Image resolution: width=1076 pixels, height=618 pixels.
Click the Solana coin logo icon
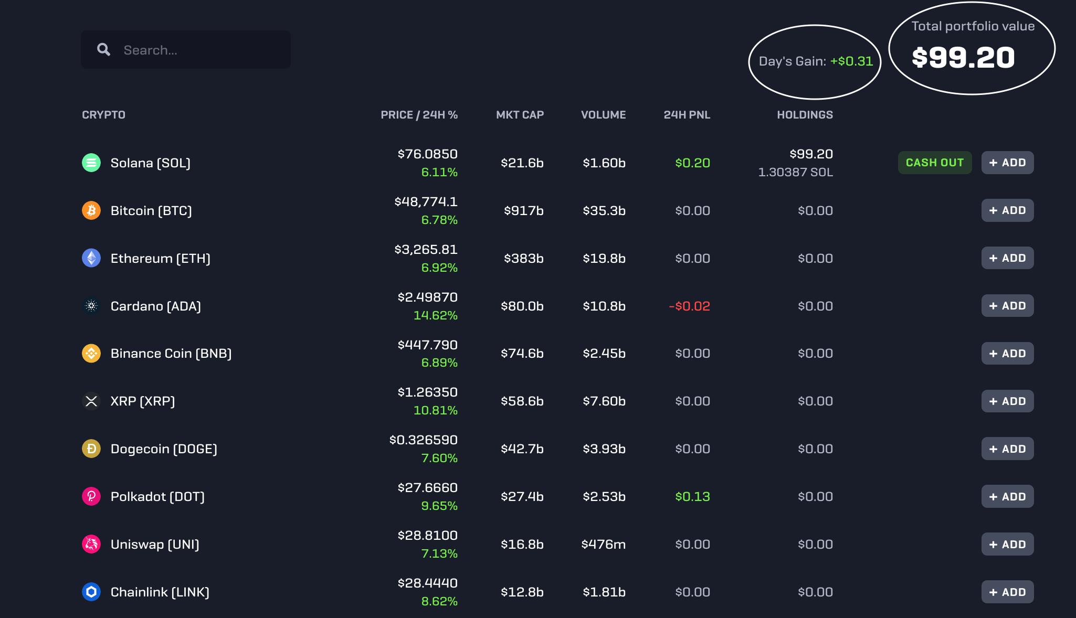point(91,163)
